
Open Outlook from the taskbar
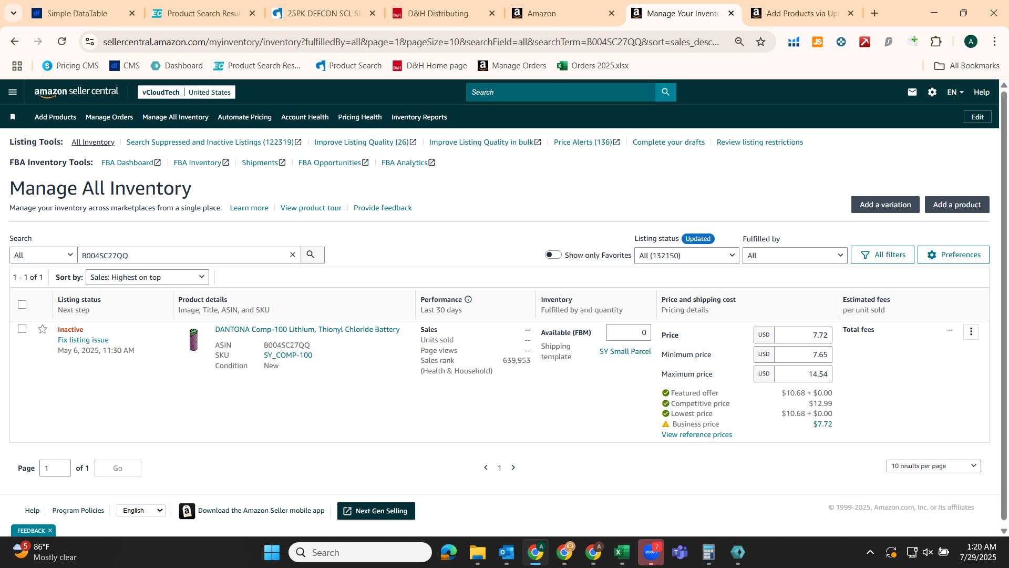(506, 552)
